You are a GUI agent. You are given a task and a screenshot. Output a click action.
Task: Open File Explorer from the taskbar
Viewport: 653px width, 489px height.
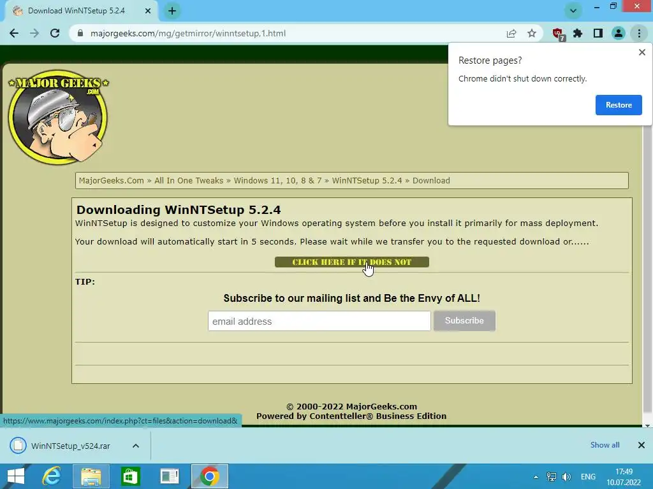click(x=91, y=476)
